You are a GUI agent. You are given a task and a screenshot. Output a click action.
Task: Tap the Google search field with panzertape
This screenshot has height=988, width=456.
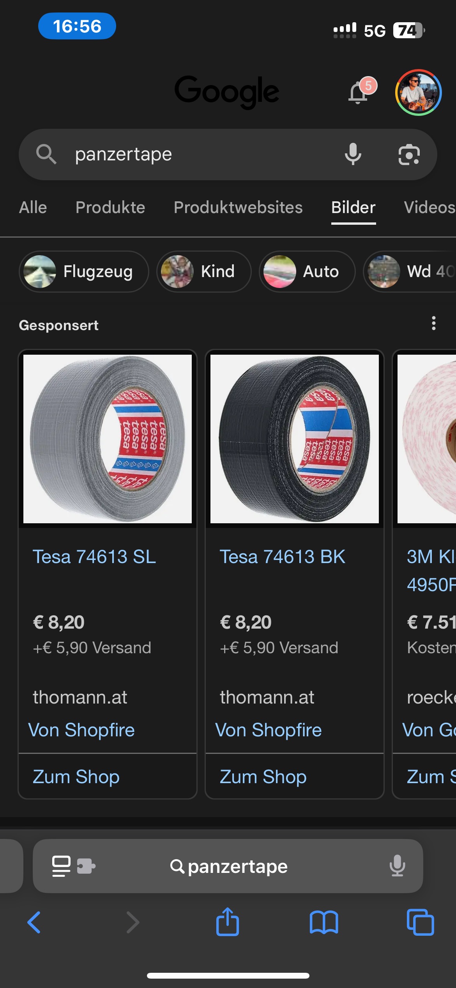pos(195,155)
